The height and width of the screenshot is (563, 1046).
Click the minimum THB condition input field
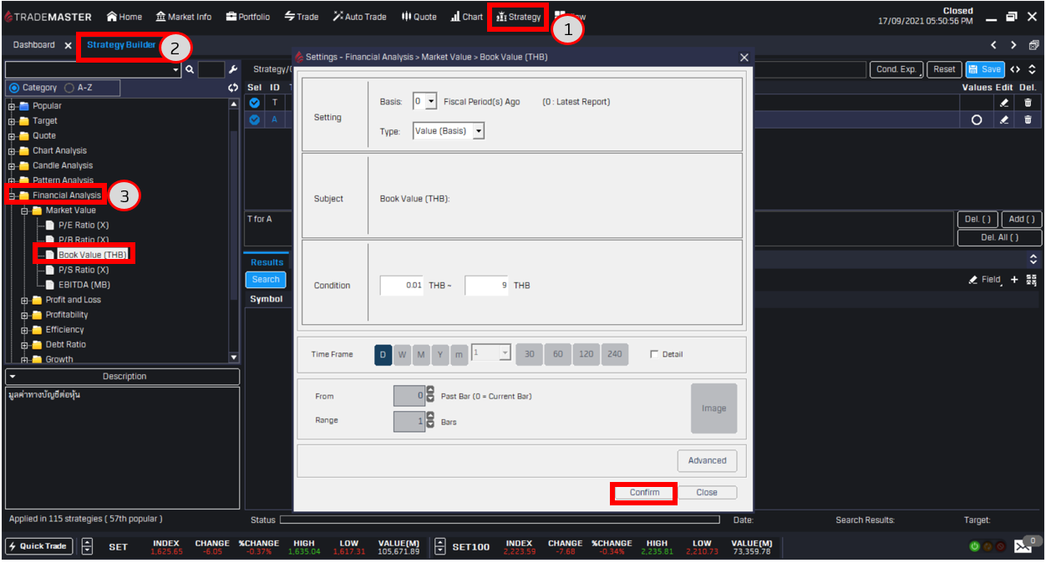point(402,286)
